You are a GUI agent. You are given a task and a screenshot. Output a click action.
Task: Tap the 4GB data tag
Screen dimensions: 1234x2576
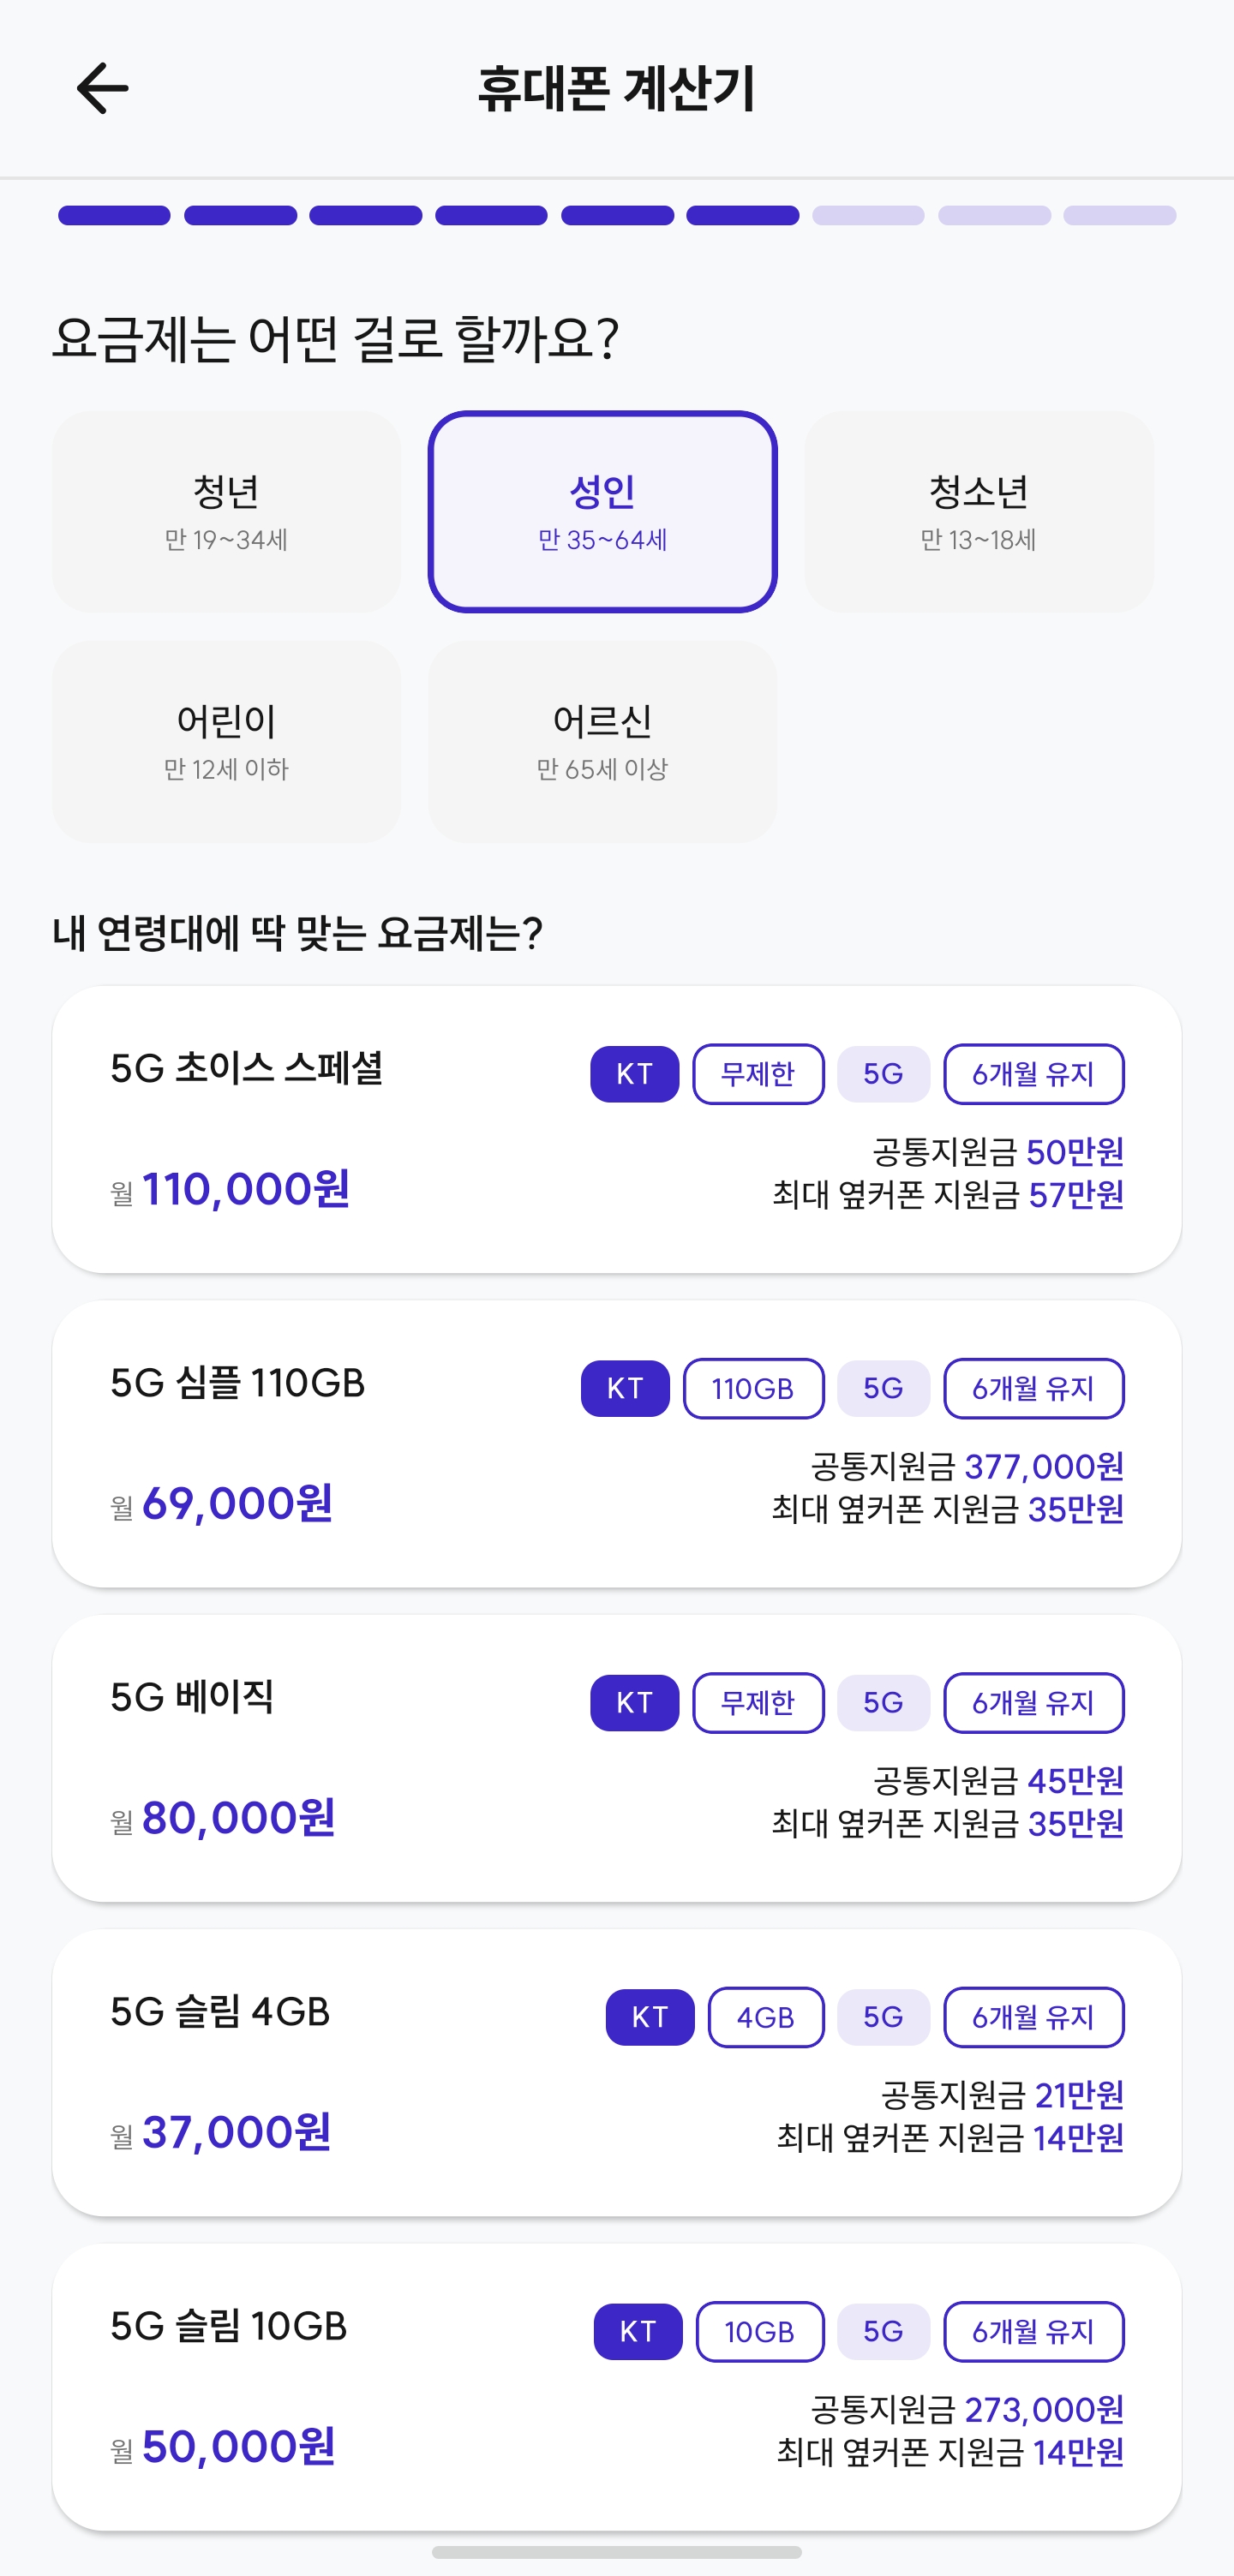[x=765, y=2017]
